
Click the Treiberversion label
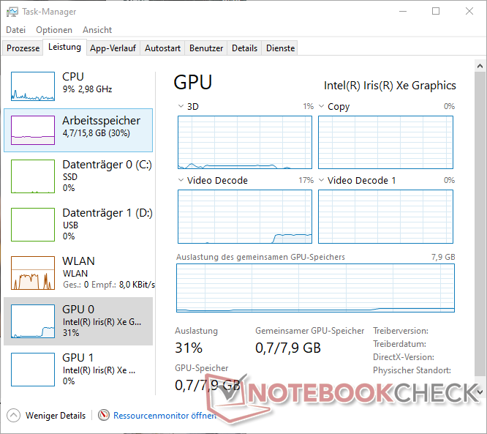401,331
